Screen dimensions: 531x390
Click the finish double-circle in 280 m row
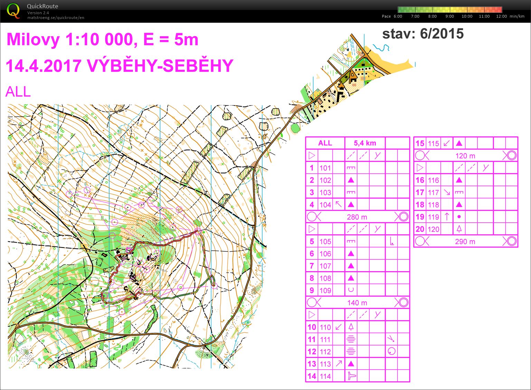403,217
